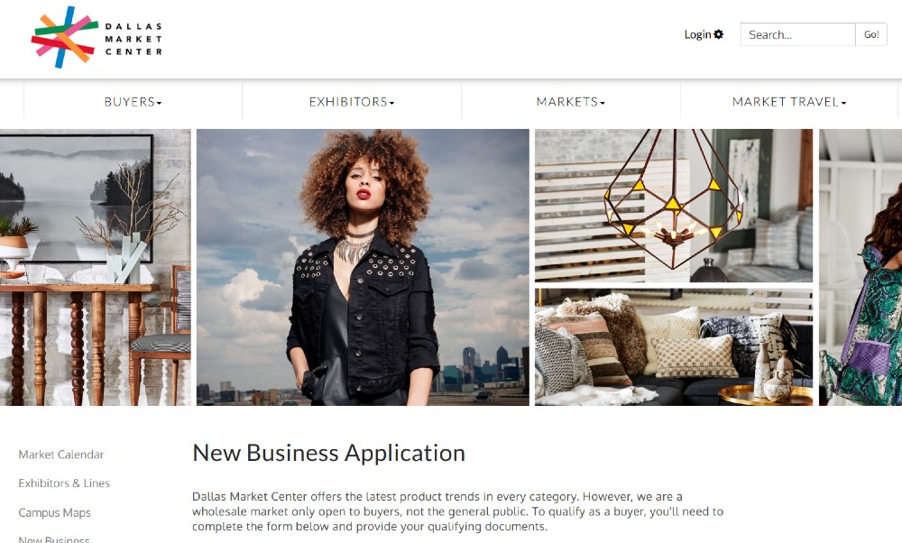Click the caret arrow next to Buyers
The image size is (902, 543).
[x=160, y=103]
